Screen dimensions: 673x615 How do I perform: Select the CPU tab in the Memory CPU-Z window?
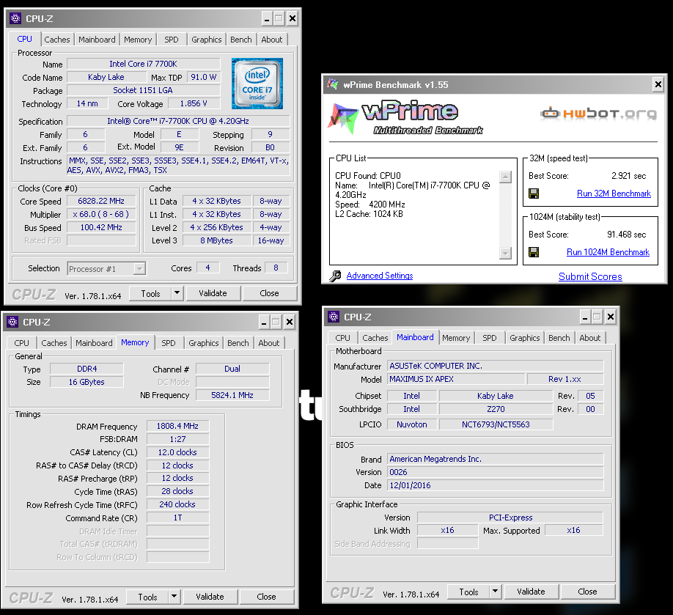click(21, 343)
